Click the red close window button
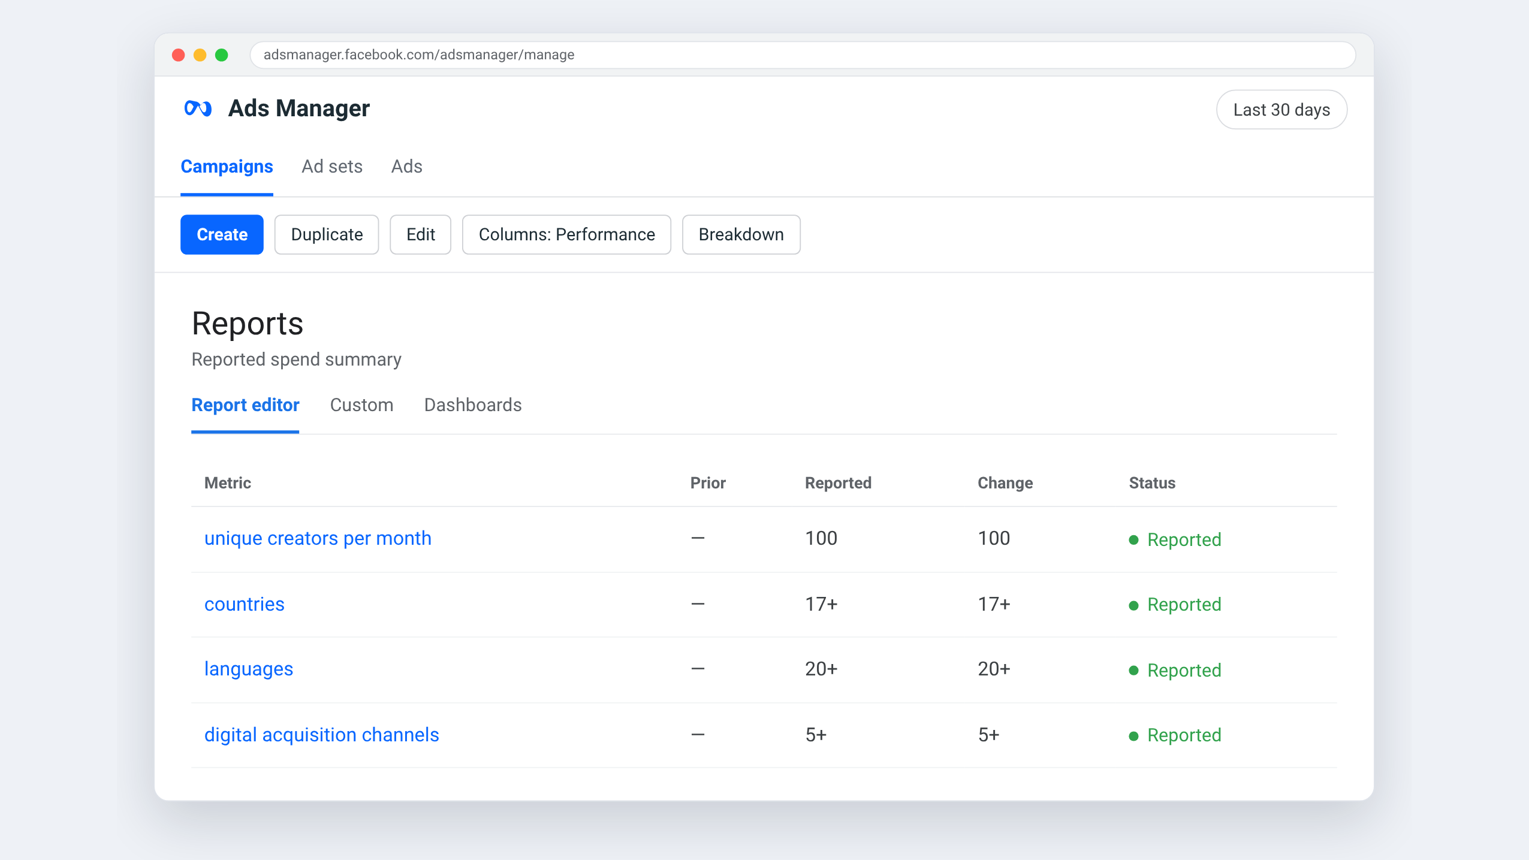1529x860 pixels. coord(179,55)
